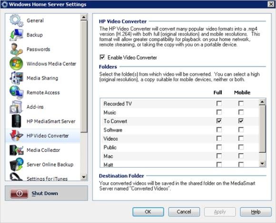Image resolution: width=276 pixels, height=223 pixels.
Task: Click the sidebar scroll up arrow
Action: coord(84,17)
